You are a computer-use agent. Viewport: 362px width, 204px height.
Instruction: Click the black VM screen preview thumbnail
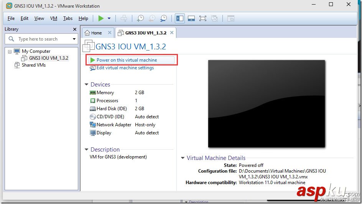[x=267, y=104]
